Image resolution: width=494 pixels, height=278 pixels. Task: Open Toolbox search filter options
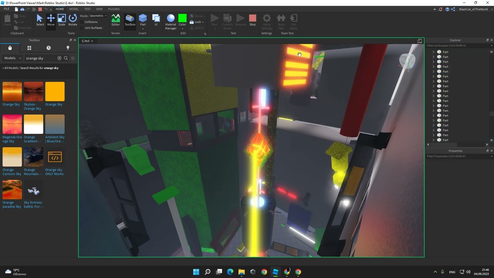[x=73, y=58]
